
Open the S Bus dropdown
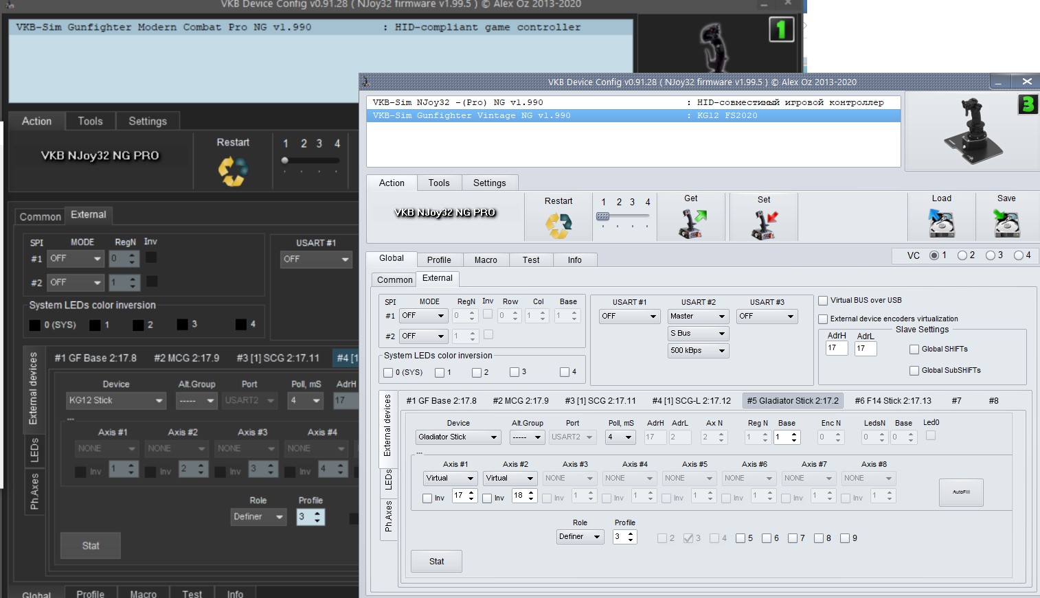(x=698, y=334)
